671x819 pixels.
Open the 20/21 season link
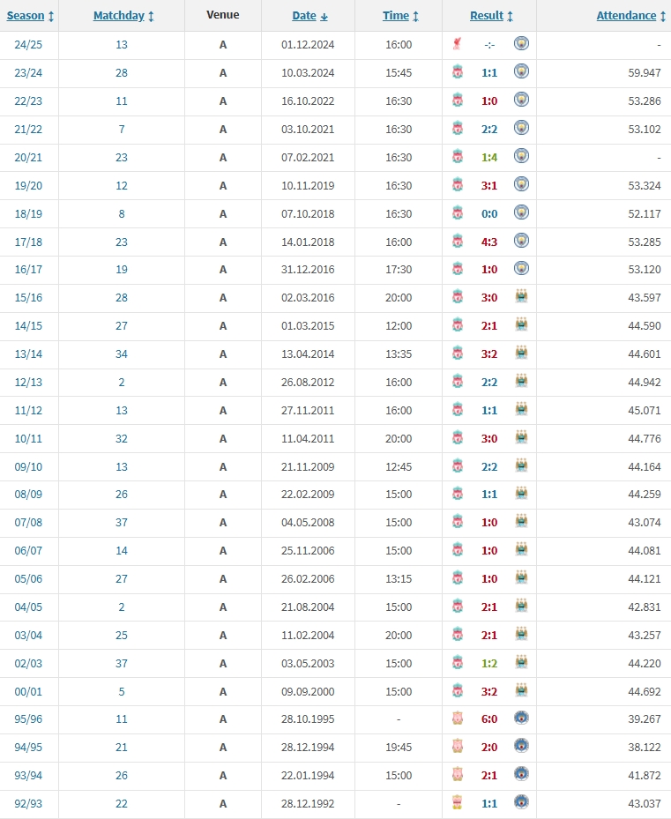pos(29,157)
